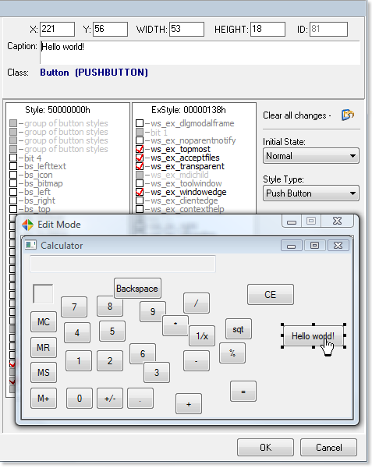Click the HEIGHT input field

[x=268, y=30]
